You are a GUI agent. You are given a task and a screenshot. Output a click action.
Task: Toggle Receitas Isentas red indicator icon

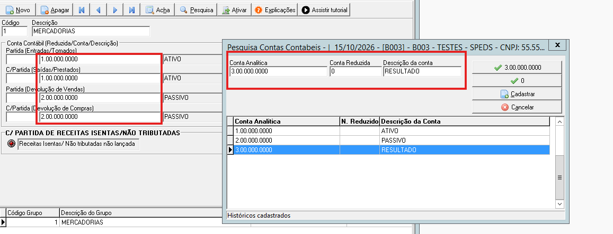12,144
